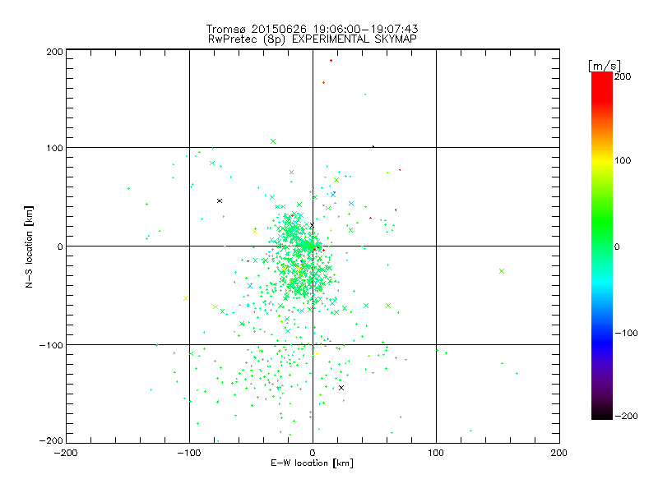Click the black X marker in the south

341,388
